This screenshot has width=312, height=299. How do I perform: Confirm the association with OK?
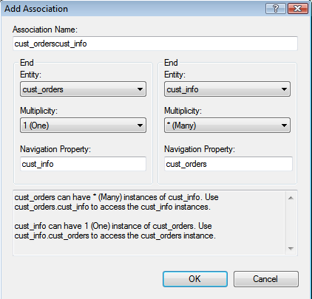[195, 279]
